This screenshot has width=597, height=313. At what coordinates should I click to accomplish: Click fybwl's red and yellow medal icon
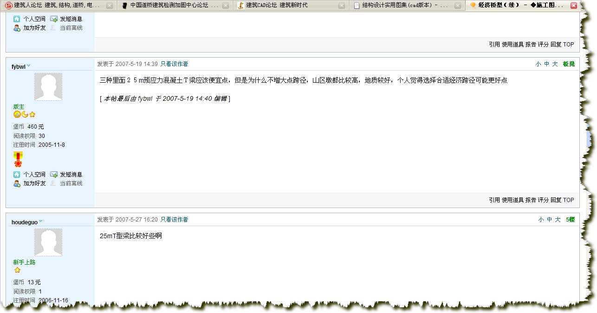coord(18,159)
